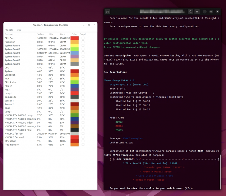Select the NVIDIA RTX A6000 0 video row
This screenshot has height=196, width=226.
[x=50, y=123]
